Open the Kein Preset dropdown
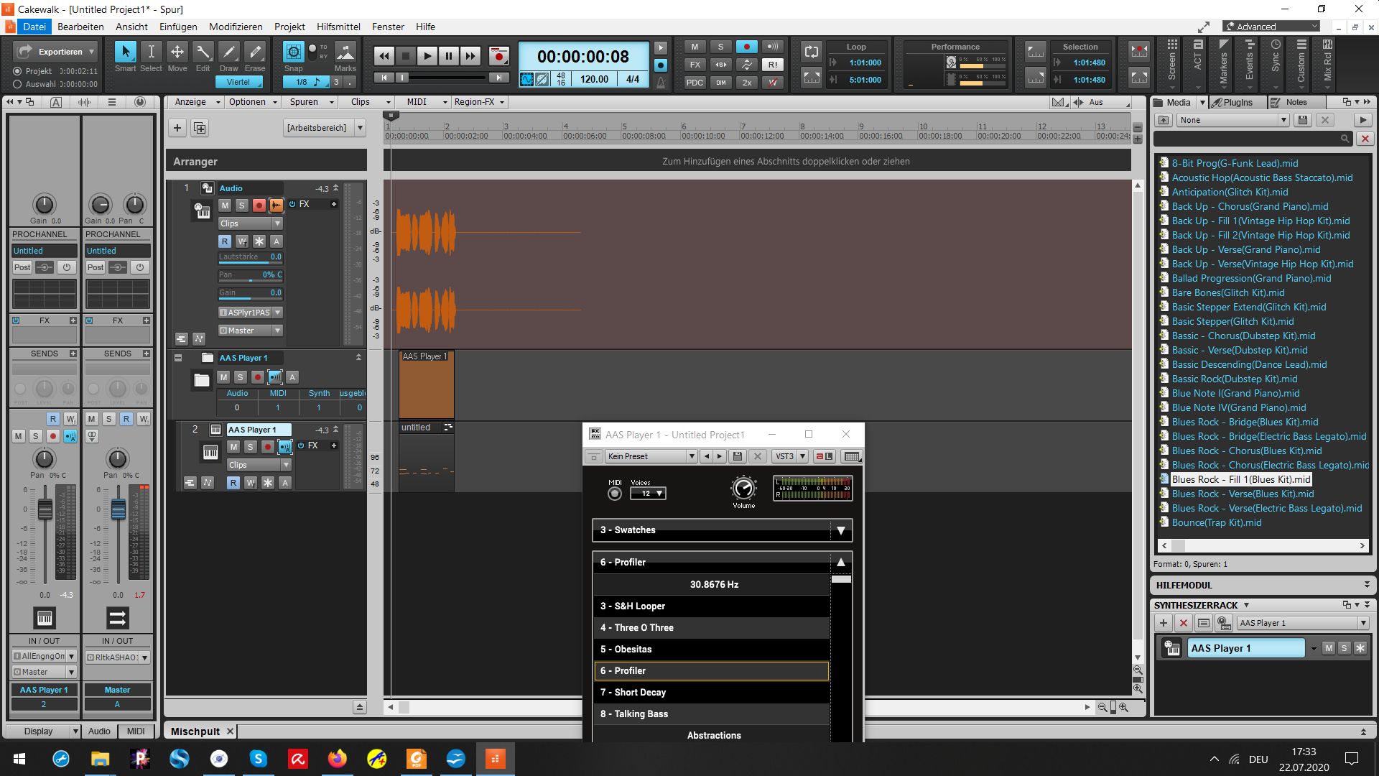Image resolution: width=1379 pixels, height=776 pixels. pyautogui.click(x=691, y=456)
